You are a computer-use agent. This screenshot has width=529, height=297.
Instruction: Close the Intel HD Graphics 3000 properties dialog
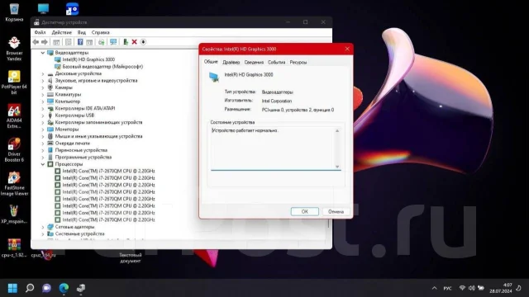pyautogui.click(x=347, y=49)
